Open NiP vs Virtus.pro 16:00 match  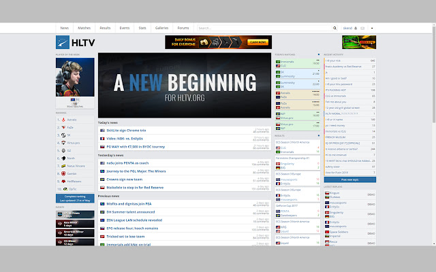pyautogui.click(x=297, y=116)
